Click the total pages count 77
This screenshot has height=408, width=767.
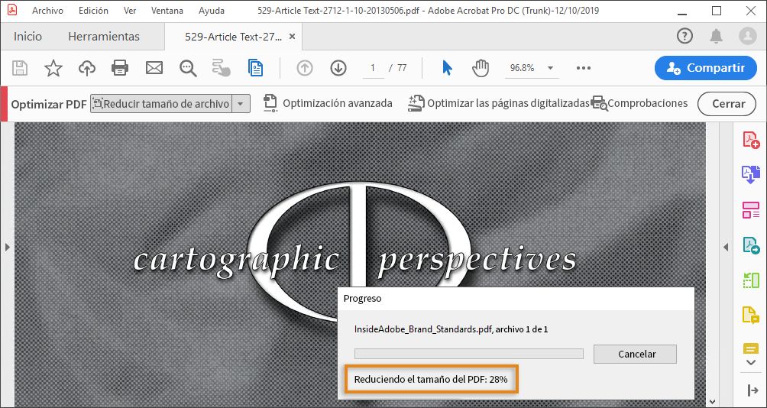coord(402,68)
